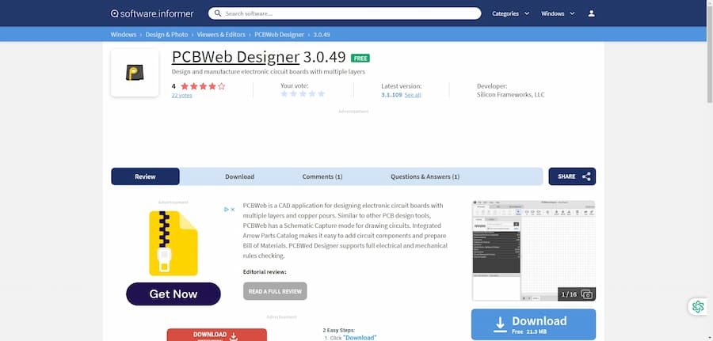This screenshot has width=713, height=341.
Task: Switch to the Download tab
Action: coord(239,176)
